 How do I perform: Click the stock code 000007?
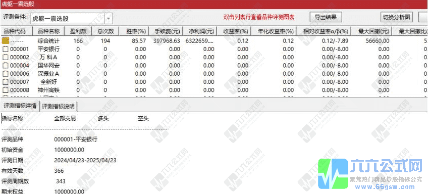click(x=19, y=82)
